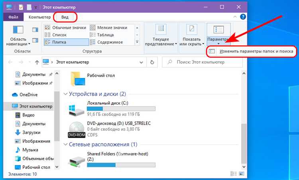Viewport: 299px width, 180px height.
Task: Open recent locations dropdown arrow
Action: pos(30,62)
